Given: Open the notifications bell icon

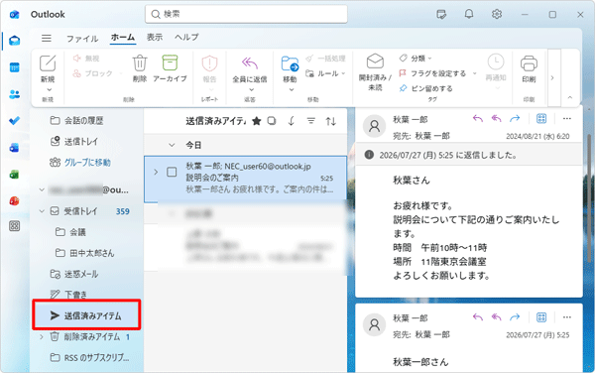Looking at the screenshot, I should 469,15.
